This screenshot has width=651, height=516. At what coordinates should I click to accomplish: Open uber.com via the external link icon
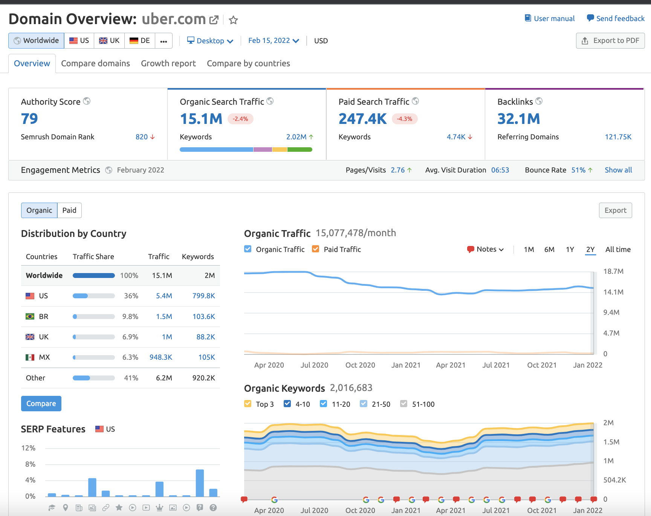pos(214,20)
